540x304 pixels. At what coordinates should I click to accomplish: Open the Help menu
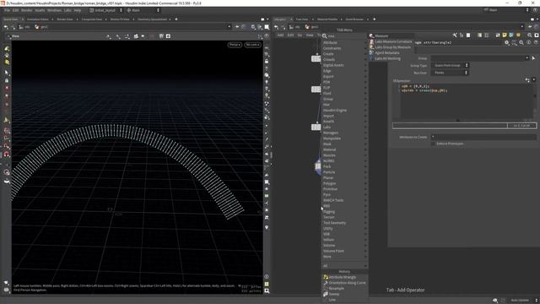pyautogui.click(x=77, y=10)
